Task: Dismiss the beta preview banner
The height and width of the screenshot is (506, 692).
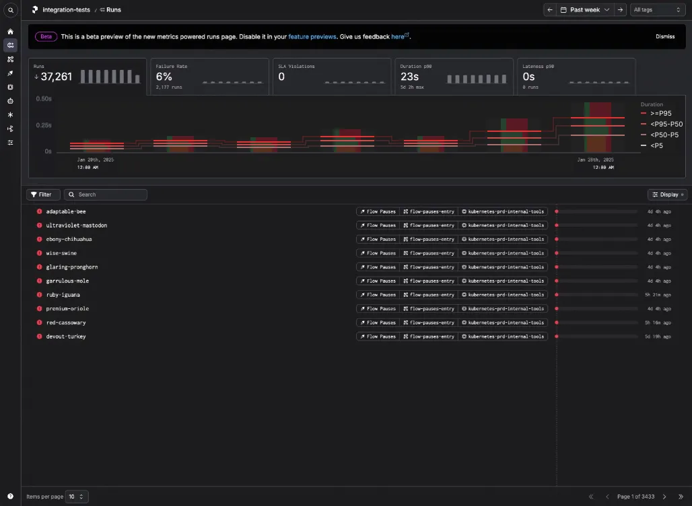Action: 665,36
